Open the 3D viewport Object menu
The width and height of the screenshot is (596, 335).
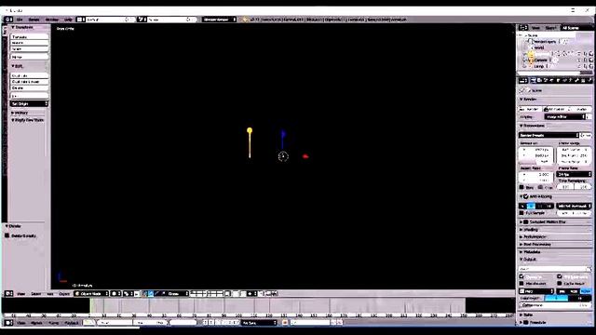click(64, 294)
